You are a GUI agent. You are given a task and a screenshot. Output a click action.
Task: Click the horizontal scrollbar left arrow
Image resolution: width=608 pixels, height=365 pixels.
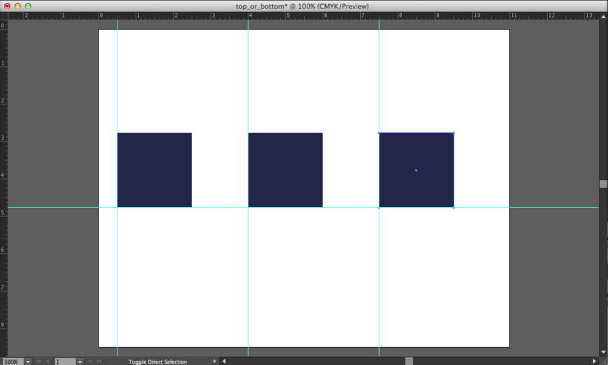click(224, 362)
